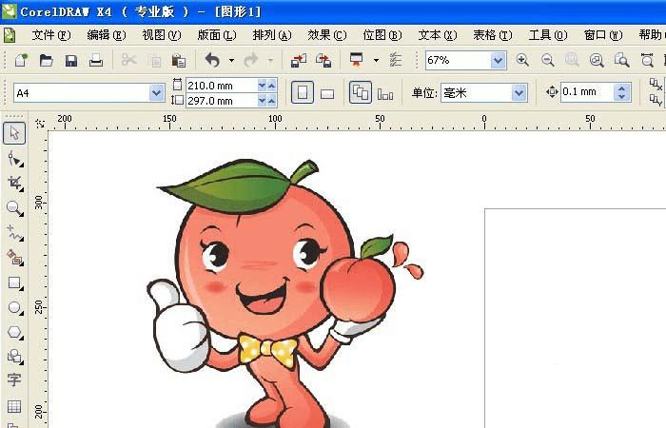Open the 排列(A) menu
This screenshot has height=428, width=666.
pos(272,35)
